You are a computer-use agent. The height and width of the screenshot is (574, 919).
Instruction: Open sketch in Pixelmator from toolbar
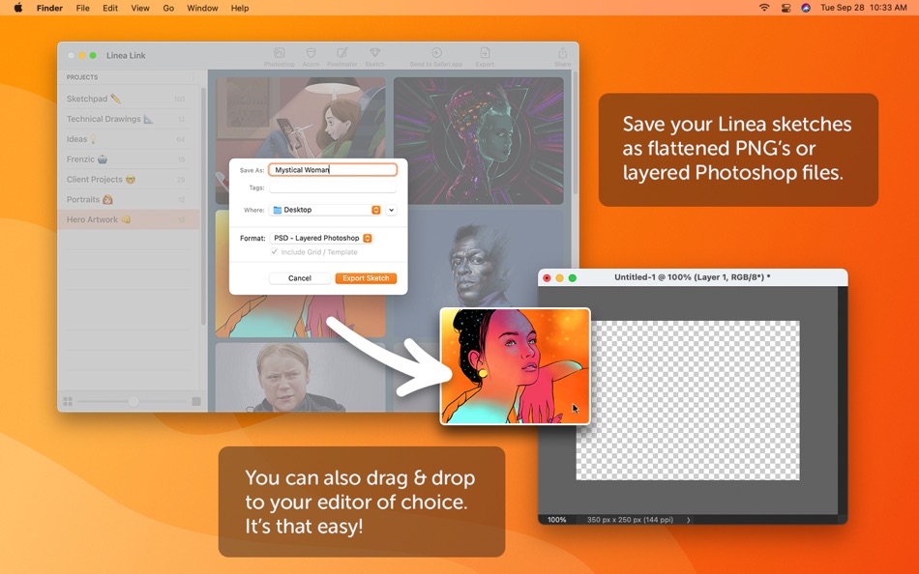(342, 56)
